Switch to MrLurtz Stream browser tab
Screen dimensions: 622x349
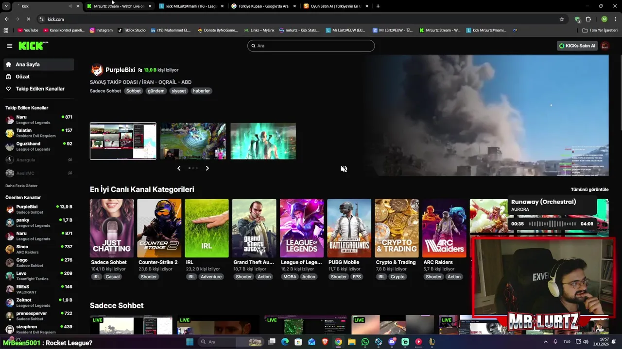119,6
